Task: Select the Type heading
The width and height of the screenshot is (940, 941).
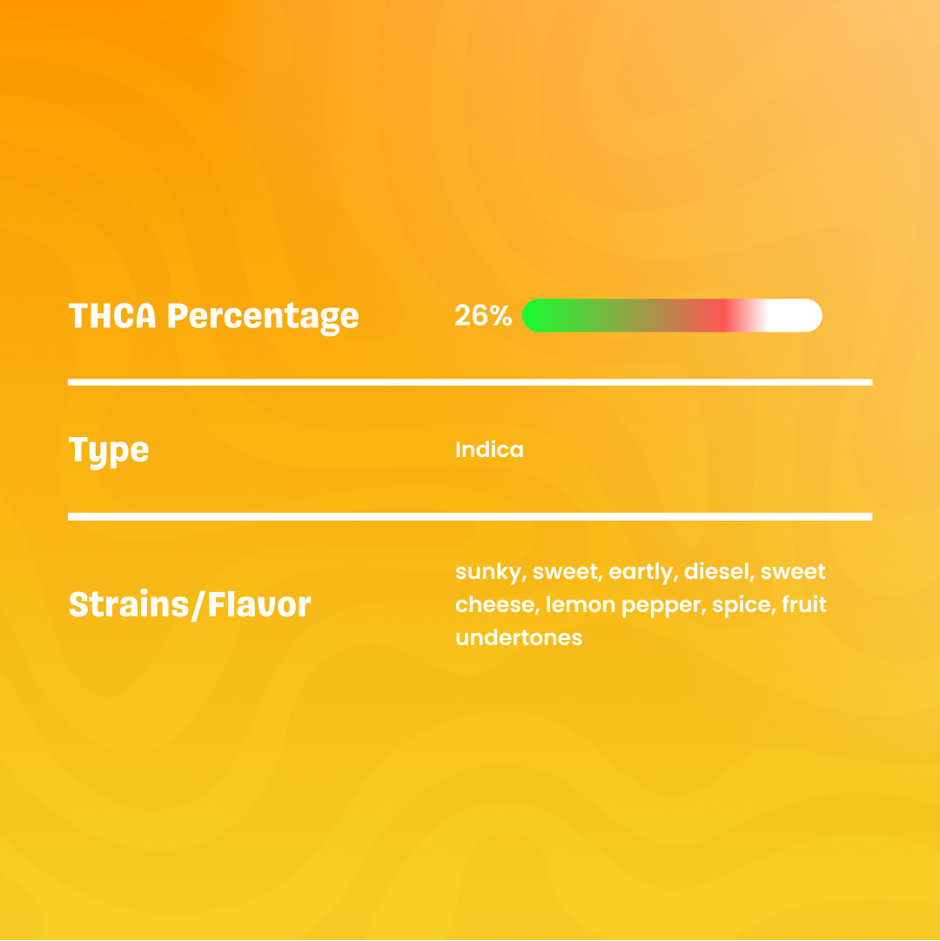Action: pos(109,451)
